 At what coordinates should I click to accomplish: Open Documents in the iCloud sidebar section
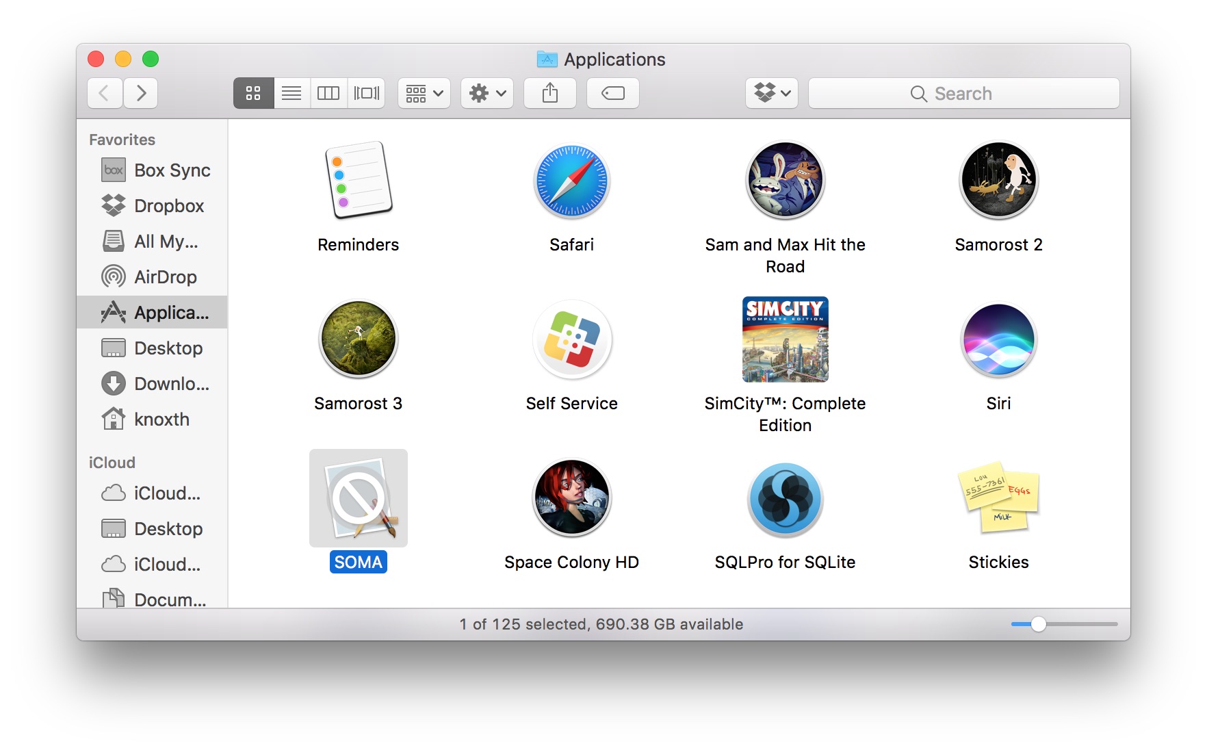point(152,599)
